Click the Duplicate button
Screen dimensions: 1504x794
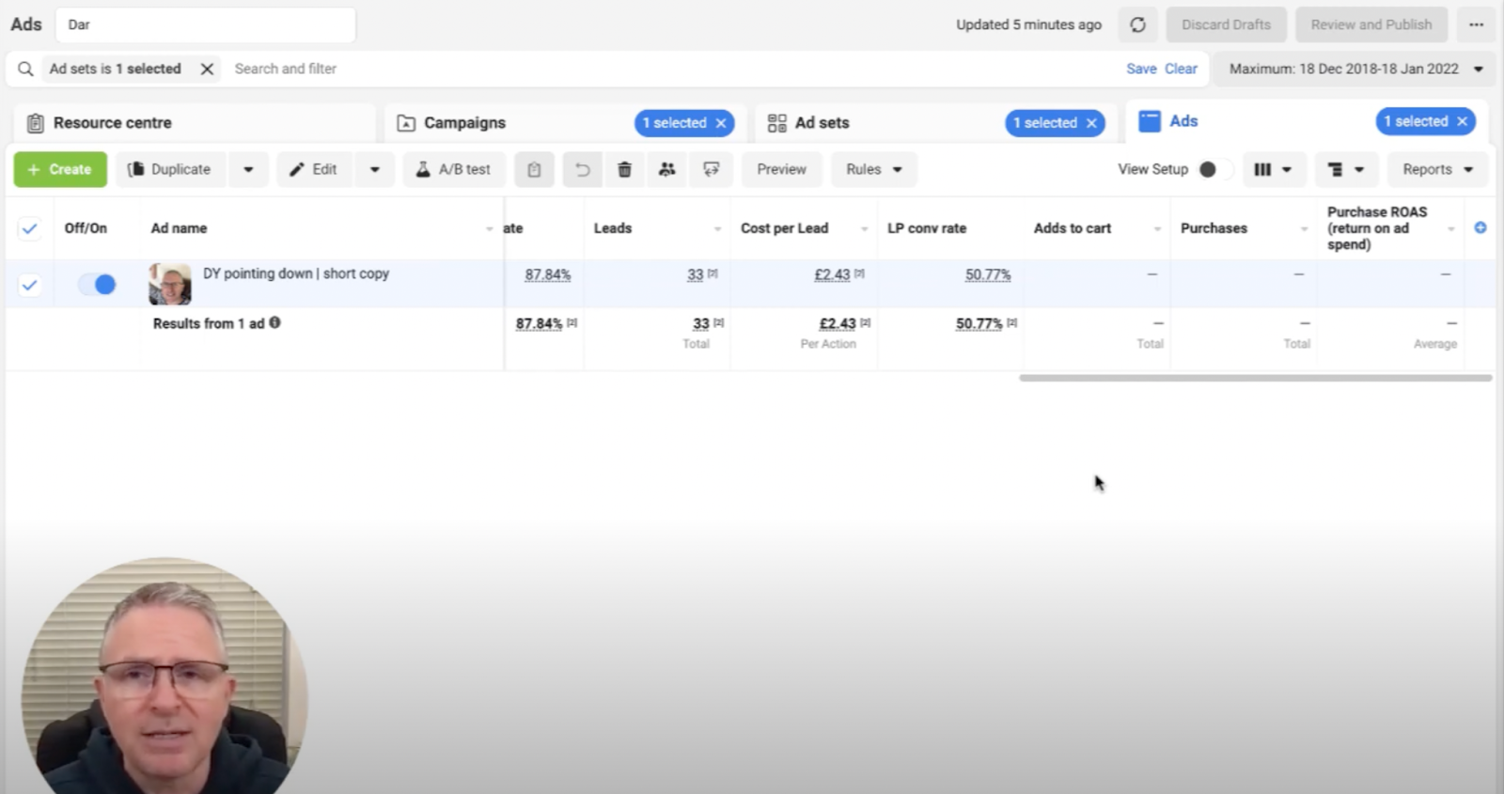pos(169,169)
